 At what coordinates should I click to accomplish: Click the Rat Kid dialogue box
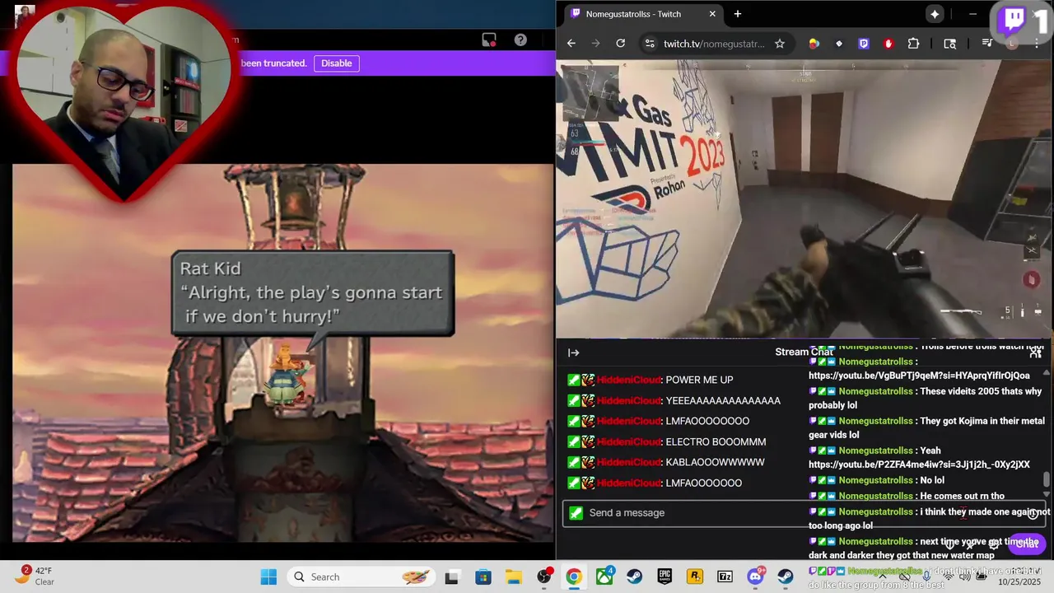tap(313, 293)
